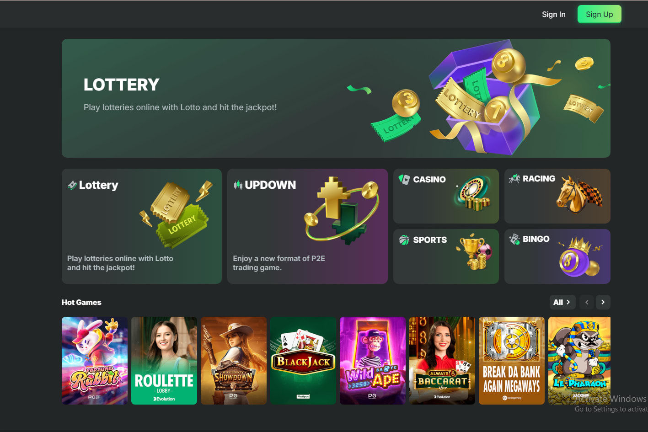Show next hot games with right arrow
The height and width of the screenshot is (432, 648).
603,302
